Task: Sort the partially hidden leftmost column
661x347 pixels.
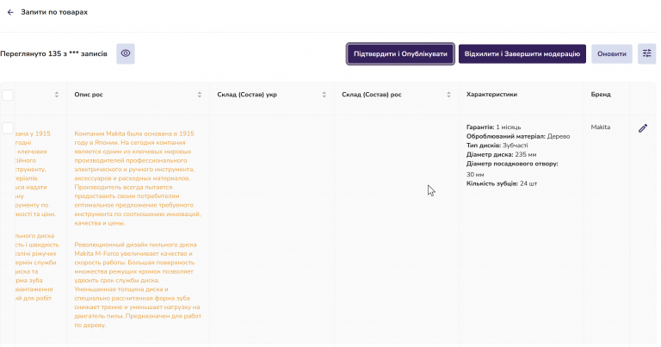Action: pyautogui.click(x=57, y=95)
